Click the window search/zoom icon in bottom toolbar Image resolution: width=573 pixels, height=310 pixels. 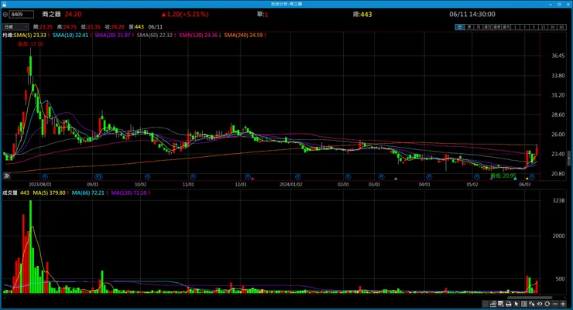[x=501, y=304]
